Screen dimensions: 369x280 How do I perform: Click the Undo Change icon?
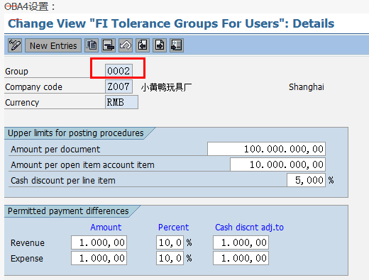[x=126, y=45]
